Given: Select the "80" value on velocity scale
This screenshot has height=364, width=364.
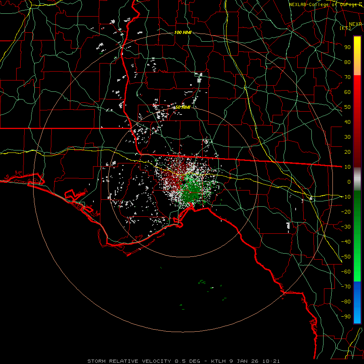Looking at the screenshot, I should coord(347,62).
